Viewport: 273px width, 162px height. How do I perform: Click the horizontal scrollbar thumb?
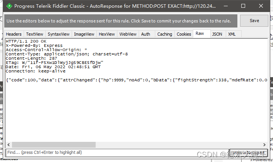(54, 145)
